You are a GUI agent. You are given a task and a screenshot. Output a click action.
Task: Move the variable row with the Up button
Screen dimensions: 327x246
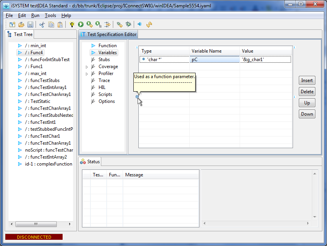click(x=307, y=103)
